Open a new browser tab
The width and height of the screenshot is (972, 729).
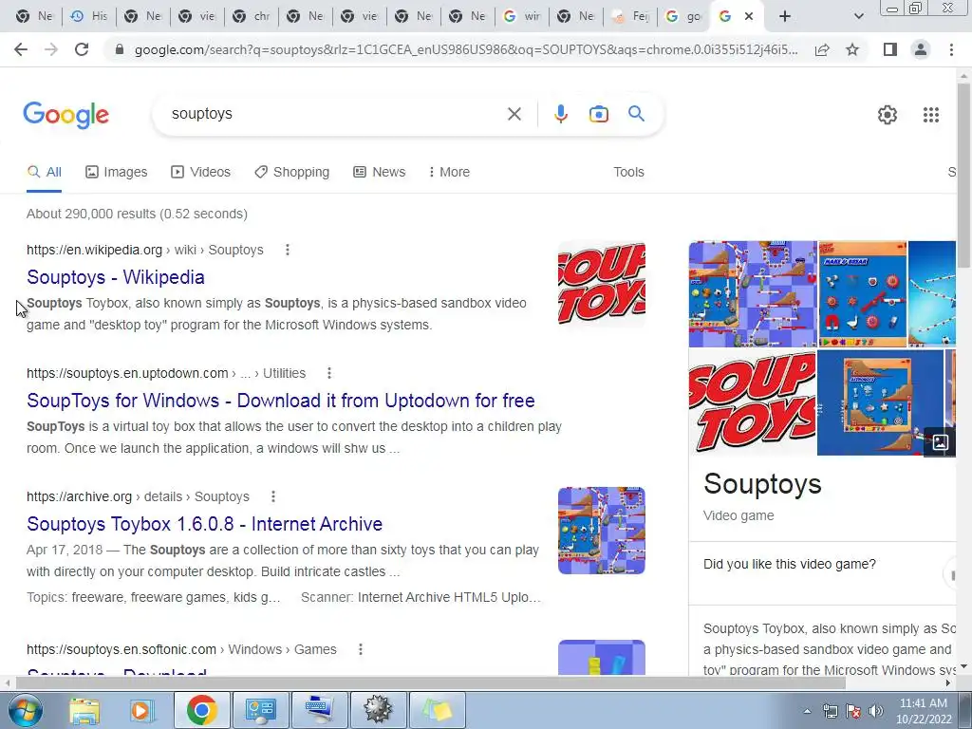point(785,17)
